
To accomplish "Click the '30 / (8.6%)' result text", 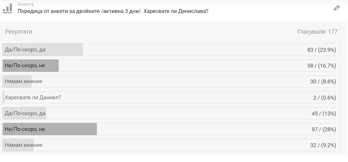I will click(323, 81).
